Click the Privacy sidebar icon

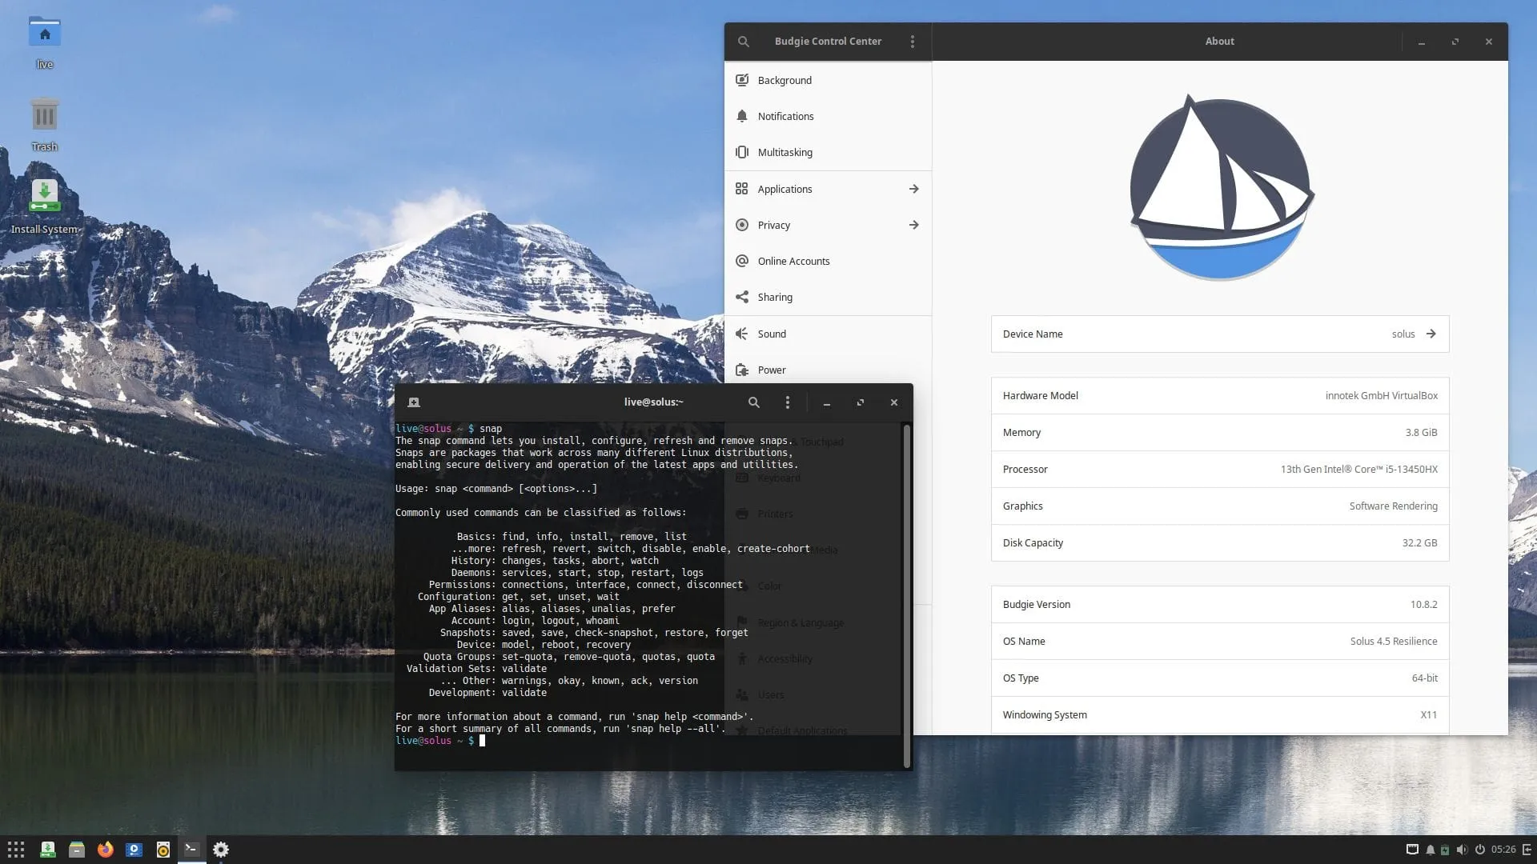point(742,225)
